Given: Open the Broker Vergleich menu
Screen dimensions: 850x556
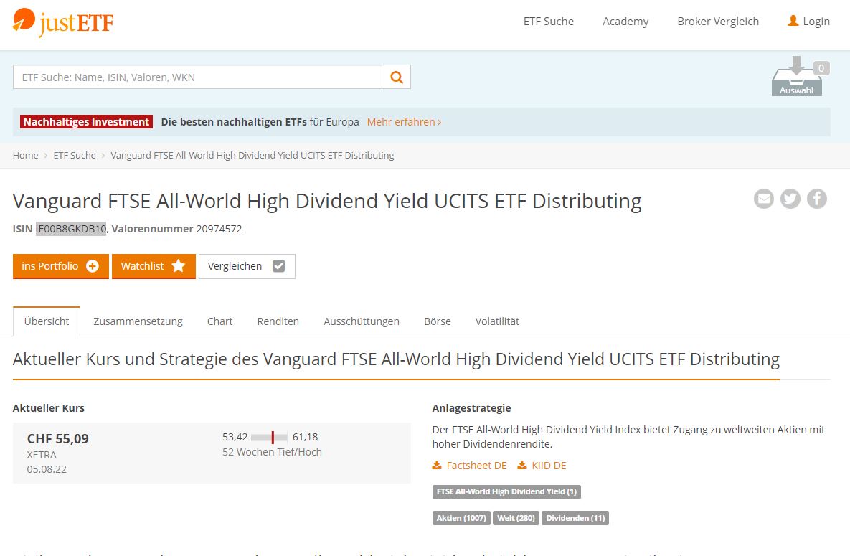Looking at the screenshot, I should pos(718,21).
